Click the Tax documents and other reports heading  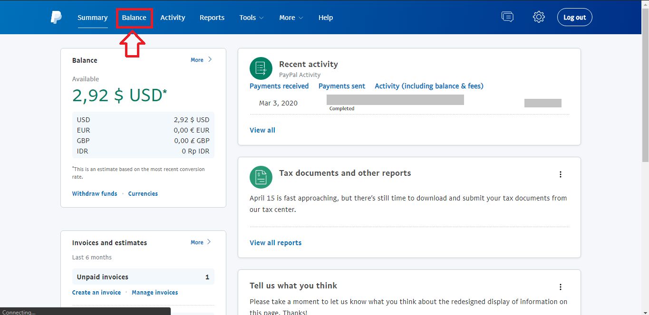pyautogui.click(x=345, y=173)
